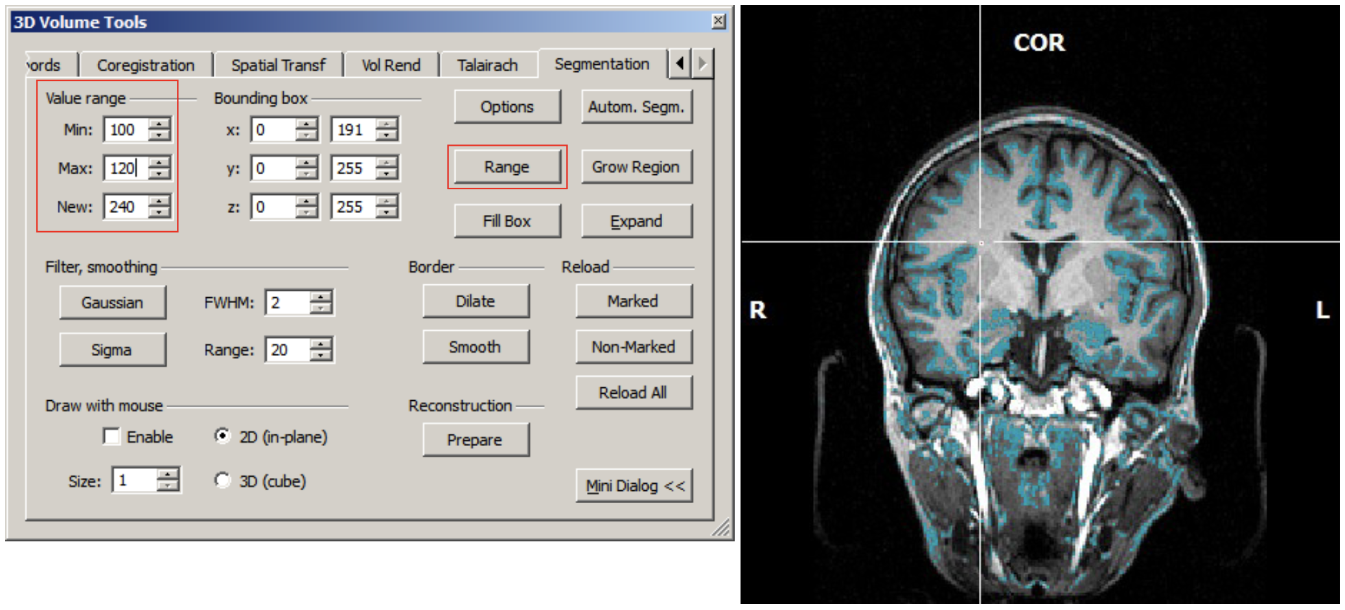Screen dimensions: 1345x610
Task: Select the 3D (cube) radio option
Action: point(222,480)
